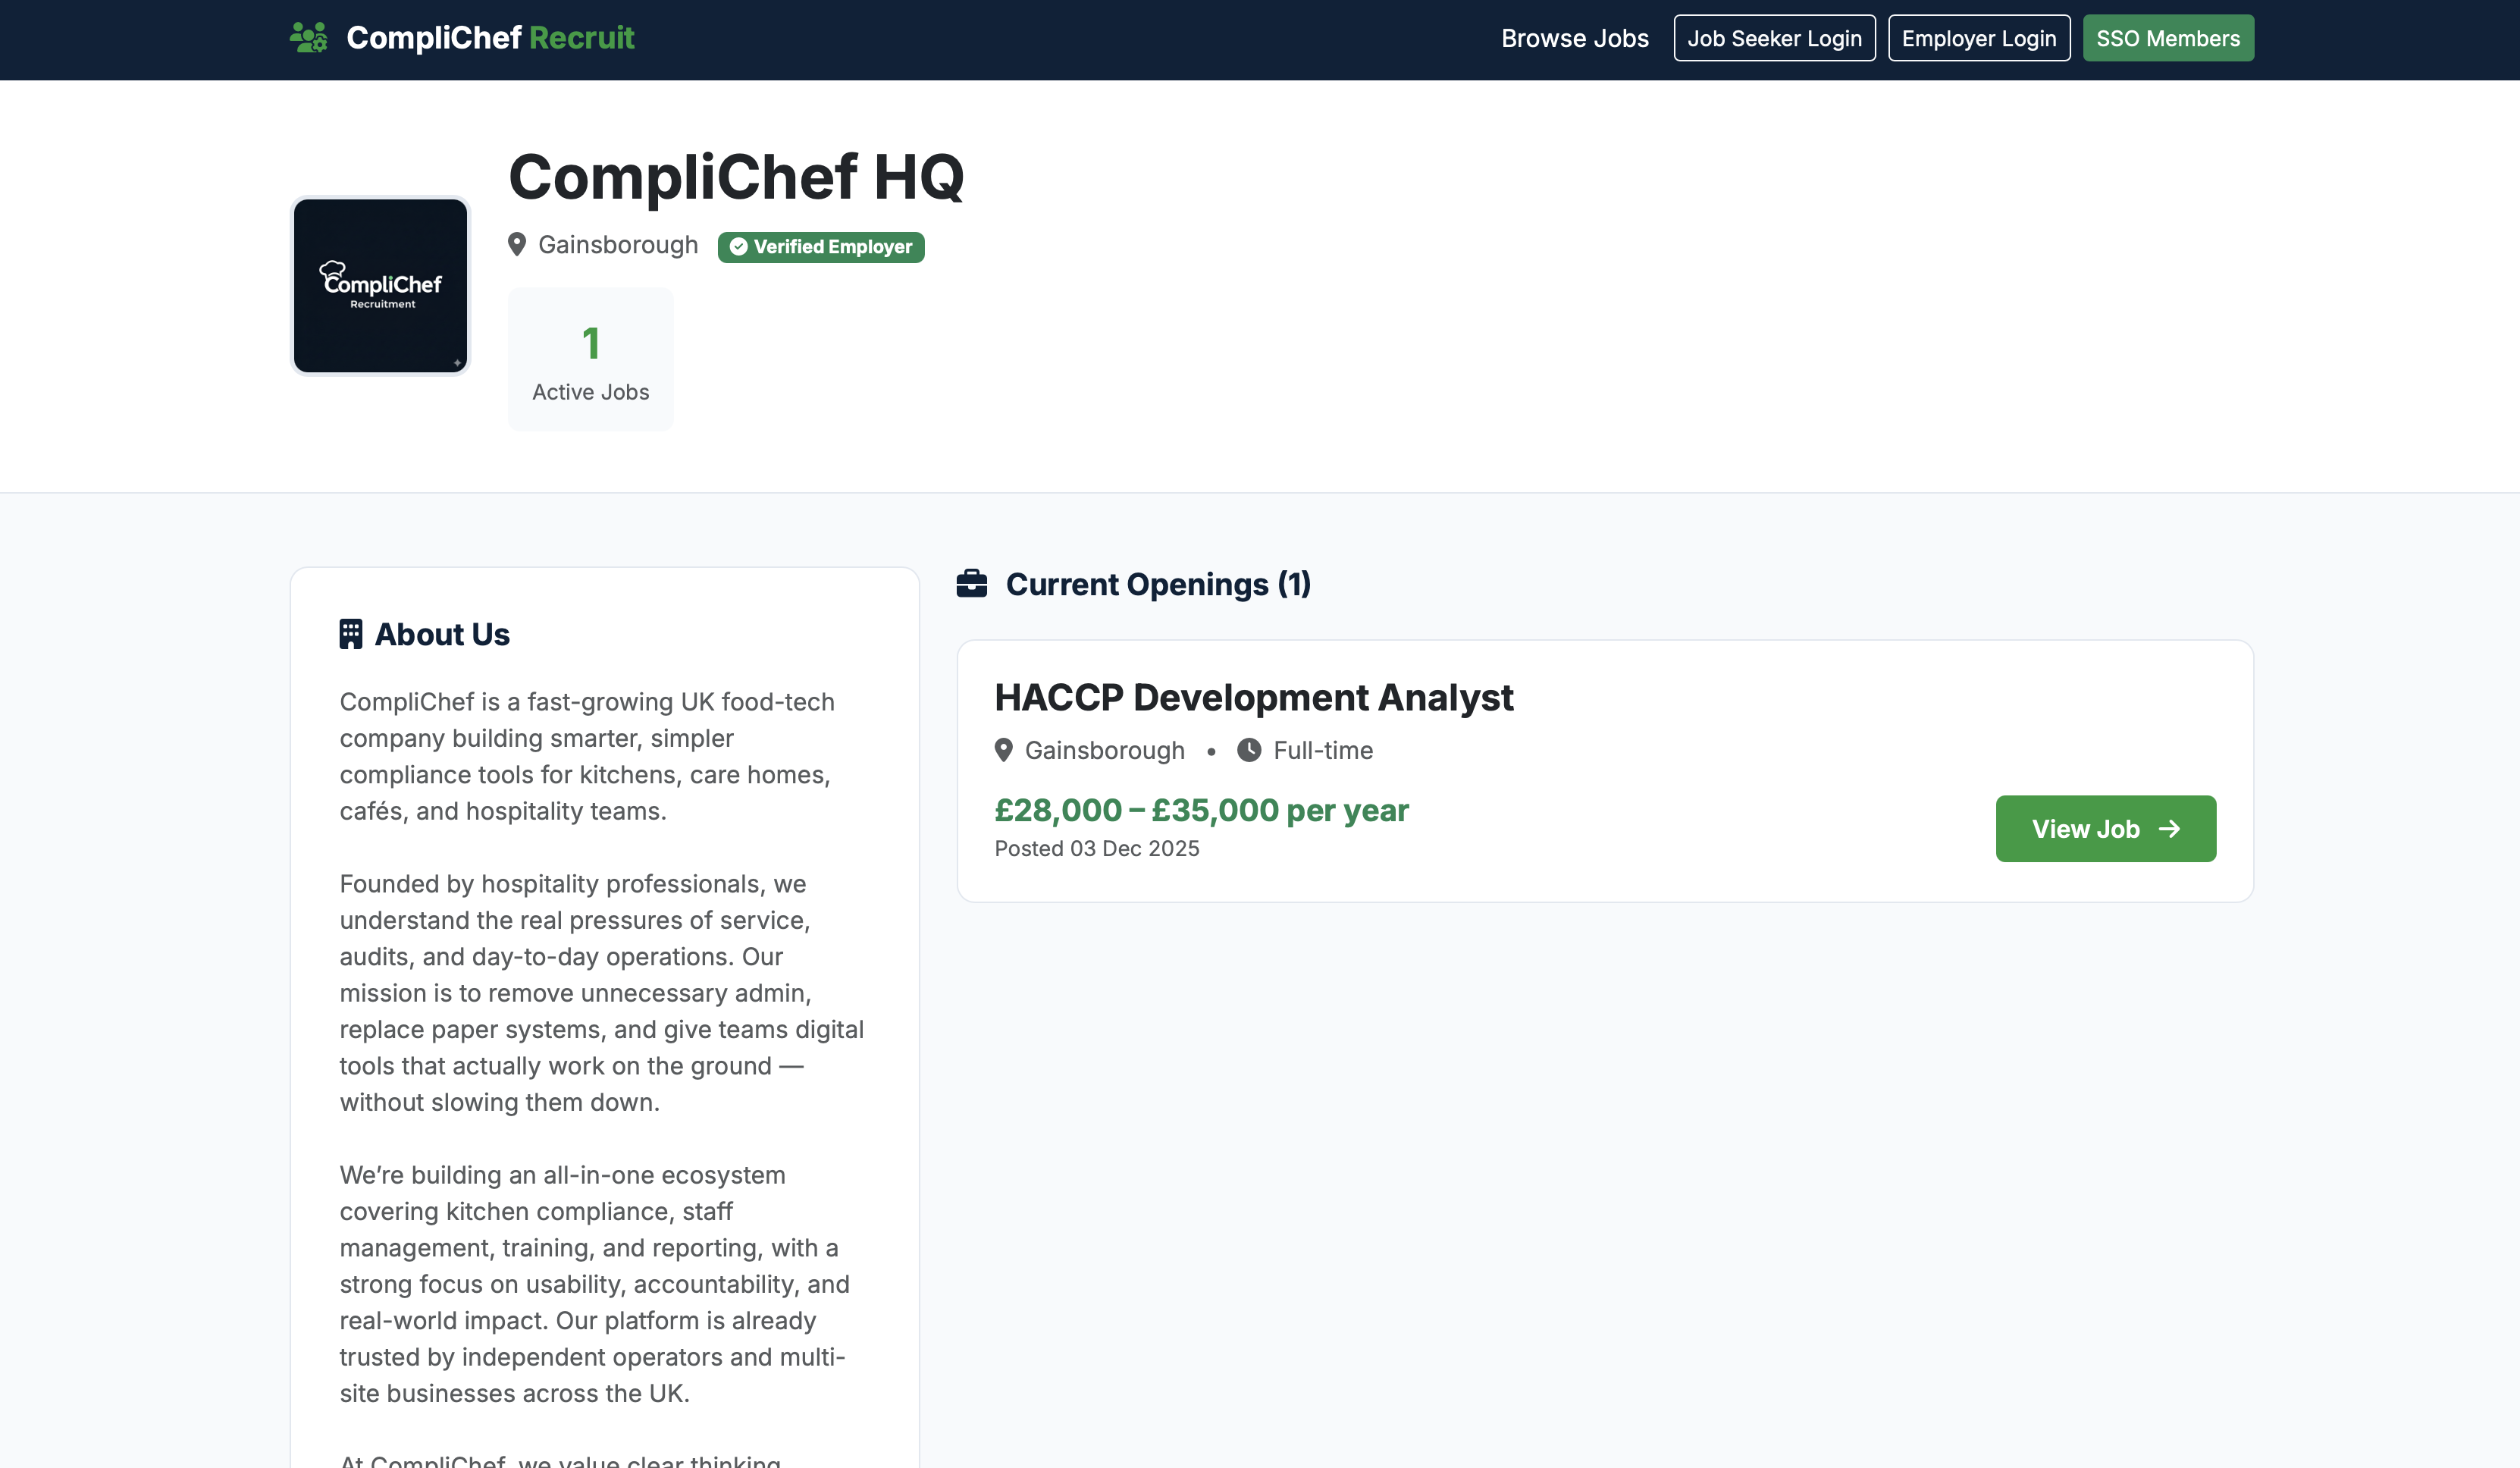2520x1468 pixels.
Task: Open the Job Seeker Login
Action: click(1774, 38)
